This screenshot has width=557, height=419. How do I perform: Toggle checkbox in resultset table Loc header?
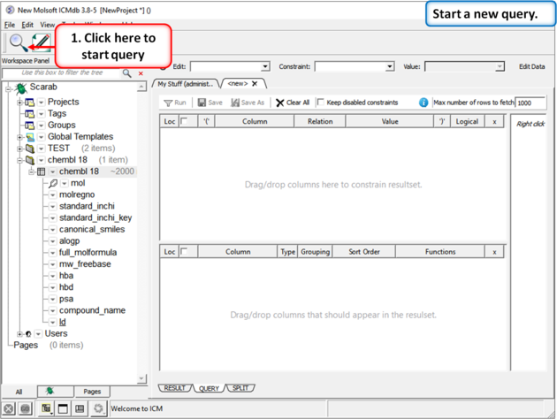click(x=185, y=252)
